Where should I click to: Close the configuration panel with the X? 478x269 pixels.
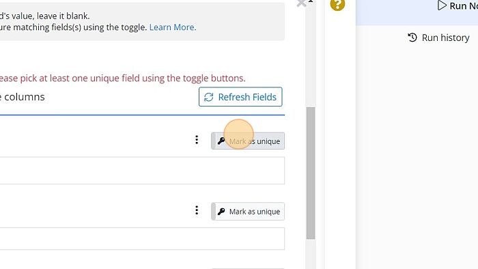coord(301,3)
